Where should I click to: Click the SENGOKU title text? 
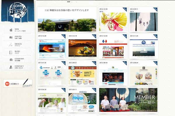(x=83, y=92)
